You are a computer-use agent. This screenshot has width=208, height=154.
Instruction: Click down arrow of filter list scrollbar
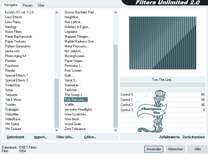[115, 130]
